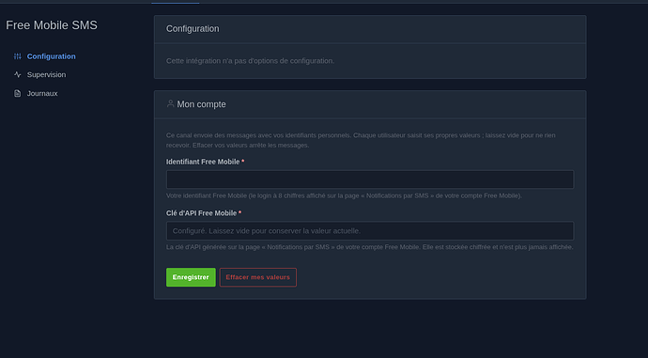Click the Identifiant Free Mobile label

(203, 162)
